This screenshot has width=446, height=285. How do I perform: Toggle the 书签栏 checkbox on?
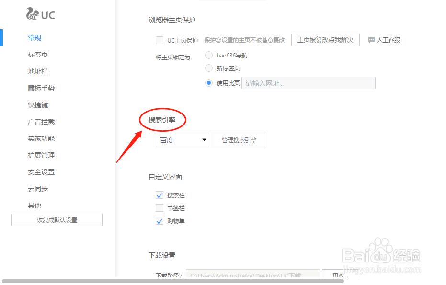coord(160,208)
